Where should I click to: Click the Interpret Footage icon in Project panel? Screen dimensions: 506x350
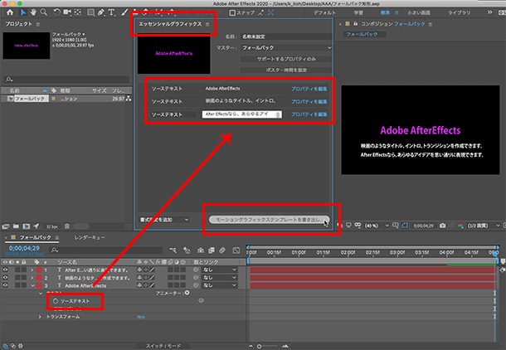click(6, 226)
